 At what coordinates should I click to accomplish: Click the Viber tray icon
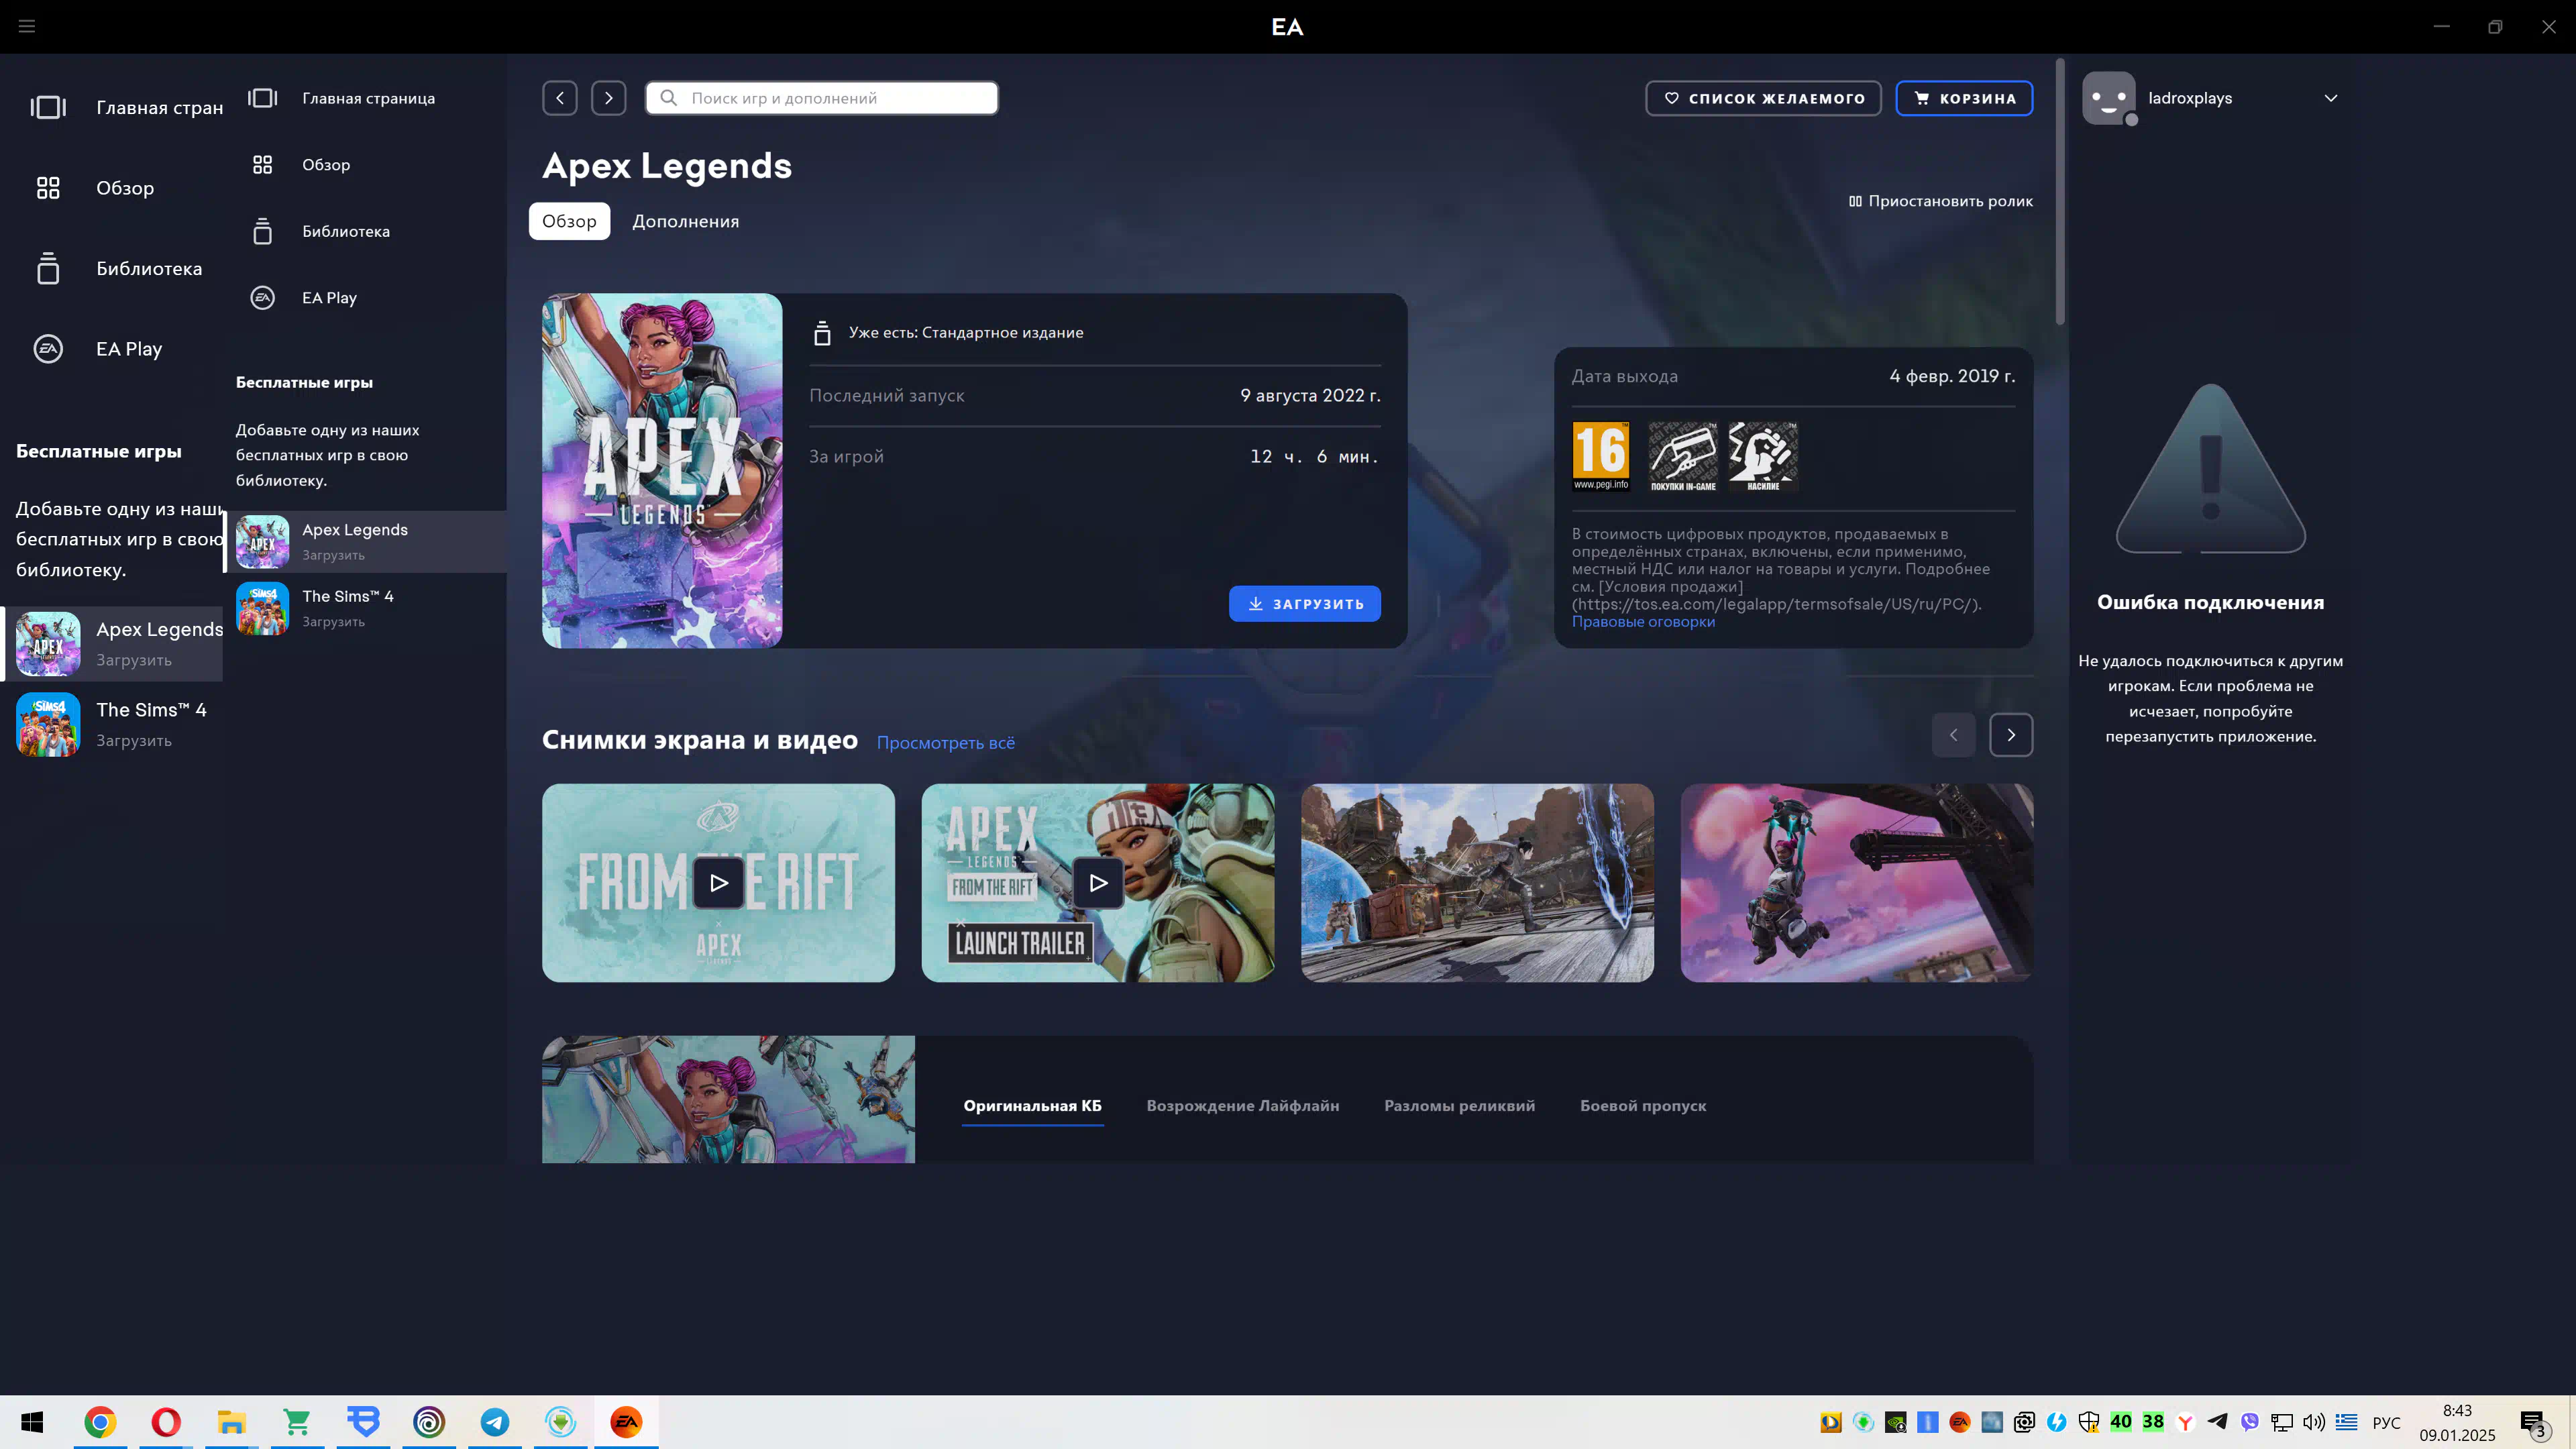click(2250, 1422)
